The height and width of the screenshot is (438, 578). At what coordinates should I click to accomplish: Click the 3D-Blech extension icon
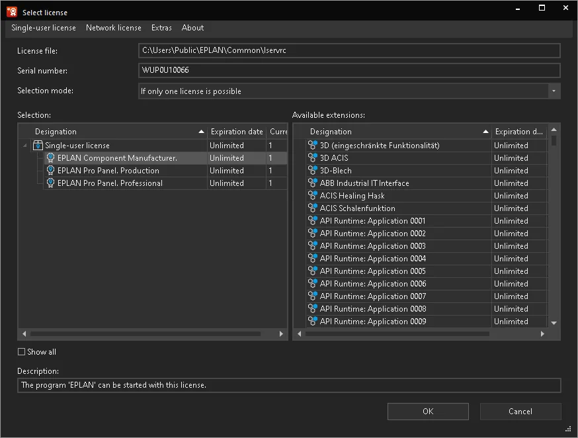click(313, 170)
